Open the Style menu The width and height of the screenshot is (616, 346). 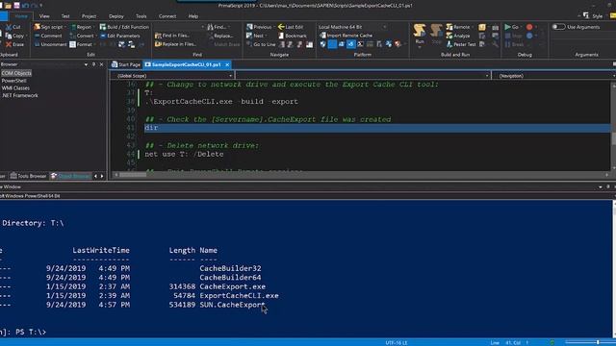coord(593,15)
